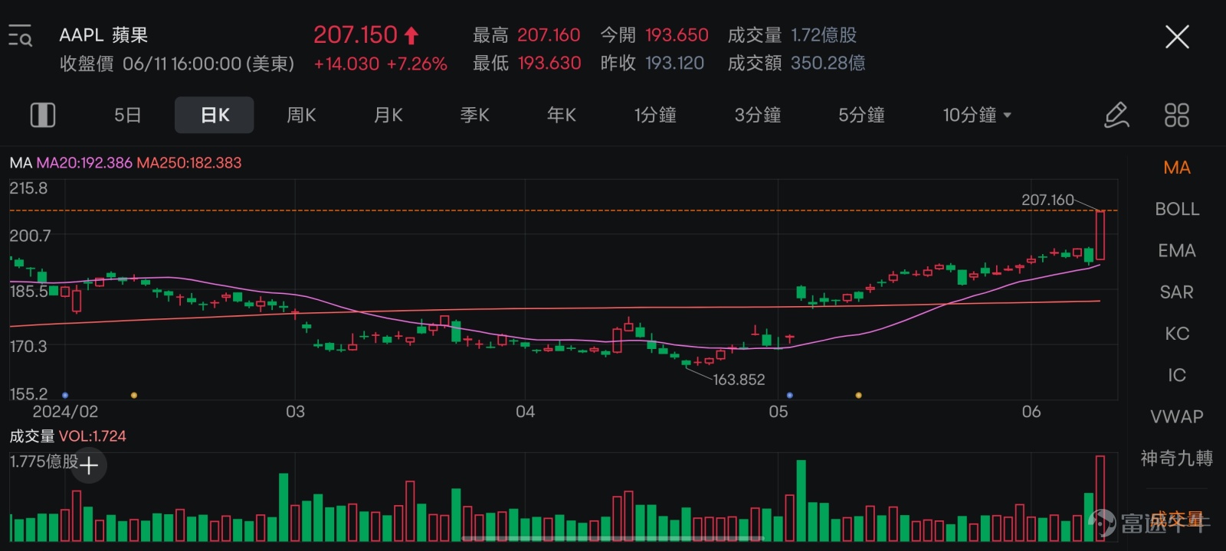The width and height of the screenshot is (1226, 551).
Task: Open the four-square indicator grid menu
Action: click(1176, 115)
